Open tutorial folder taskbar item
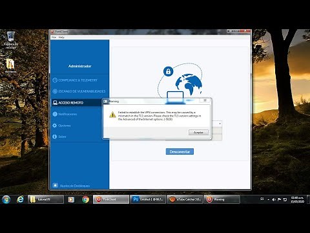 [46, 199]
